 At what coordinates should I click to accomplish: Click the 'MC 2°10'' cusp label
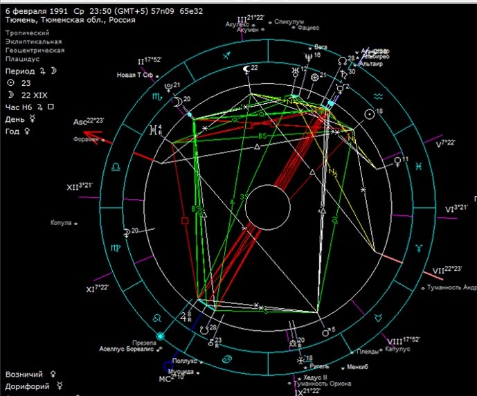pyautogui.click(x=172, y=378)
